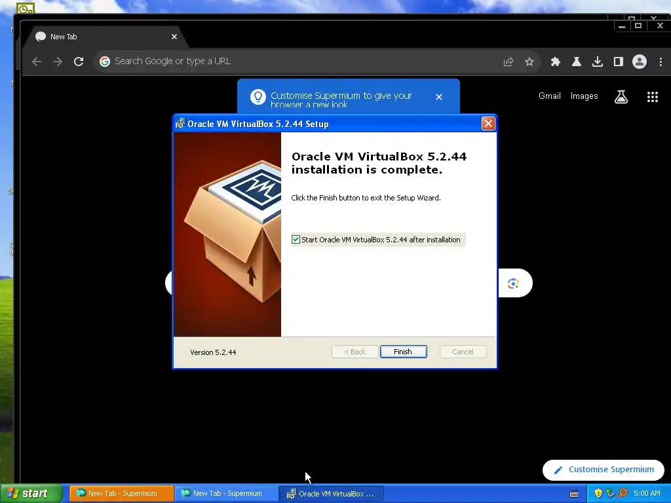Image resolution: width=671 pixels, height=503 pixels.
Task: Open the Windows start menu
Action: click(31, 494)
